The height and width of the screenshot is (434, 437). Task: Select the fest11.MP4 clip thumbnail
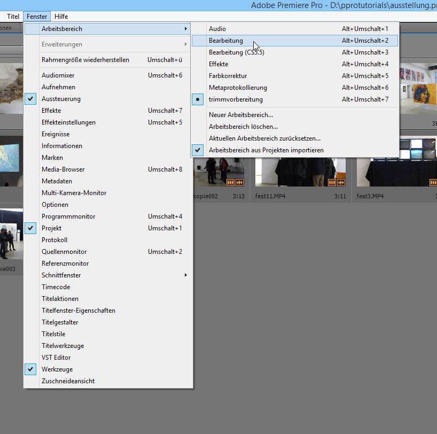pos(300,172)
